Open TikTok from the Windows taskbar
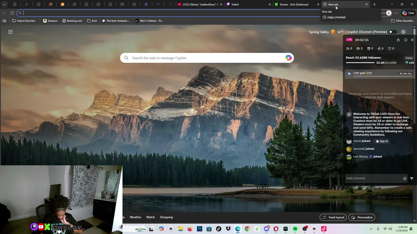The height and width of the screenshot is (234, 417). click(219, 229)
